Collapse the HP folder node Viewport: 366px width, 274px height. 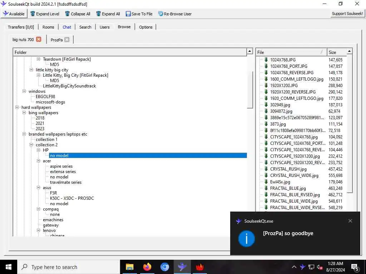pyautogui.click(x=39, y=150)
